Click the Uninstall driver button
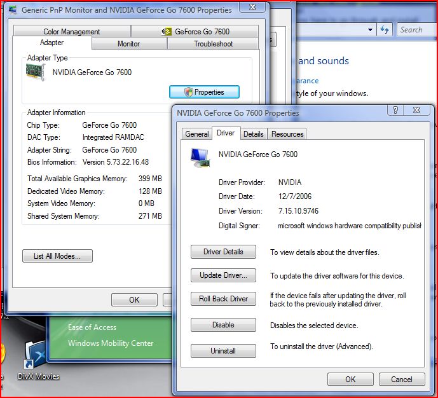The height and width of the screenshot is (398, 438). [x=223, y=351]
